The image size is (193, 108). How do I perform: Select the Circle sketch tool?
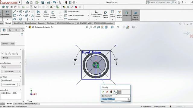(x=21, y=11)
